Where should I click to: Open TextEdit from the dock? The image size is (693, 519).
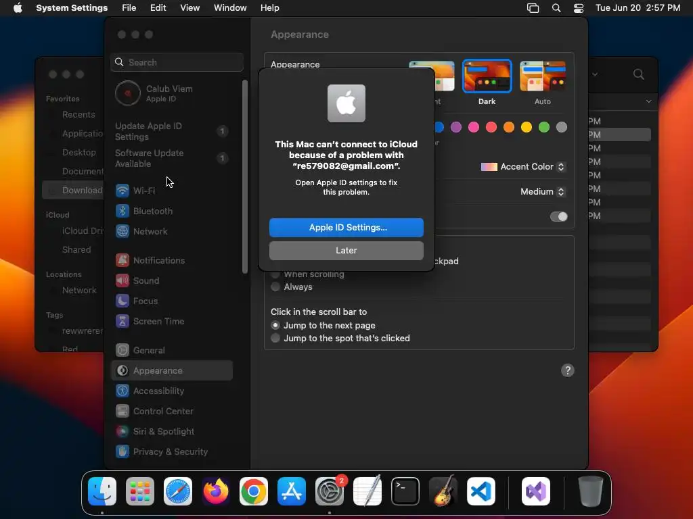367,492
